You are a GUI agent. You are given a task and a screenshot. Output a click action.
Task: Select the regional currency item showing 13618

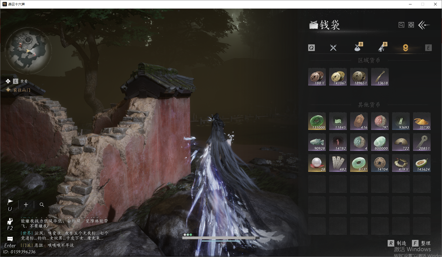[x=380, y=77]
